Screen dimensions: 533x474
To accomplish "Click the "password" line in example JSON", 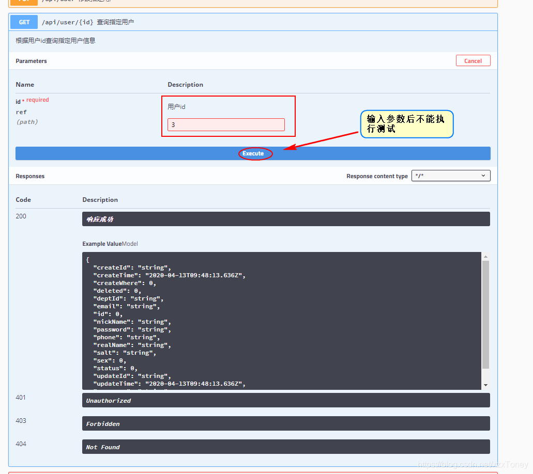I will [x=132, y=330].
